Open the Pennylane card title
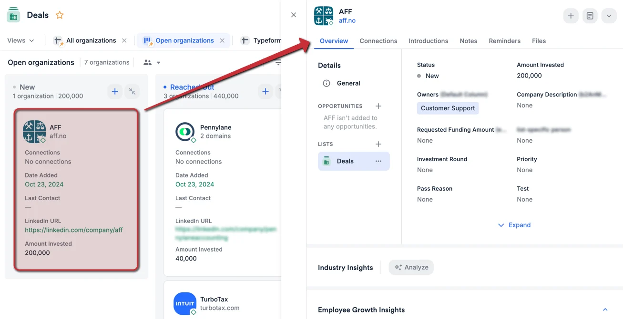This screenshot has width=623, height=319. 215,127
